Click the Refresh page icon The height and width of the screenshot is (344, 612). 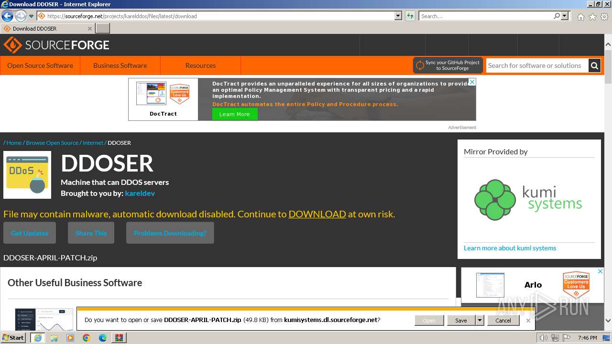pyautogui.click(x=410, y=16)
